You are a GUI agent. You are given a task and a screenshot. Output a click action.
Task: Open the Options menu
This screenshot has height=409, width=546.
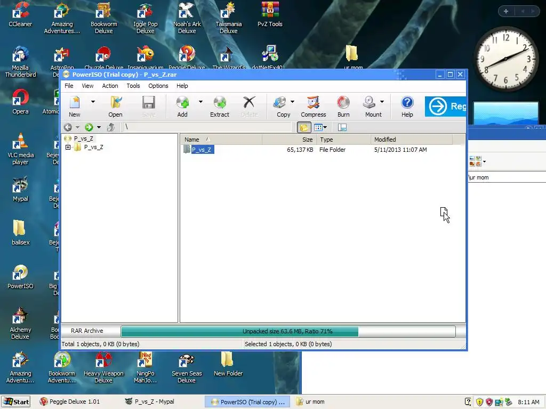158,86
